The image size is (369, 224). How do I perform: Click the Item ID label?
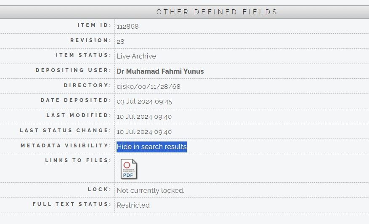tap(94, 25)
